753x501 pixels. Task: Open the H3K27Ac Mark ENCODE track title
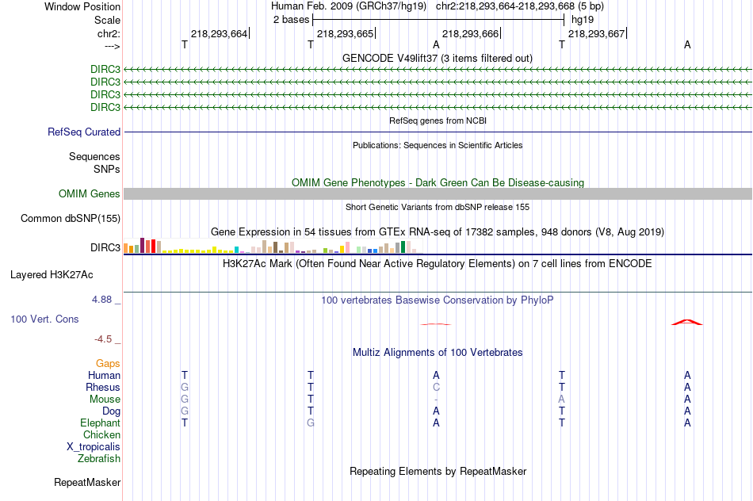point(438,264)
